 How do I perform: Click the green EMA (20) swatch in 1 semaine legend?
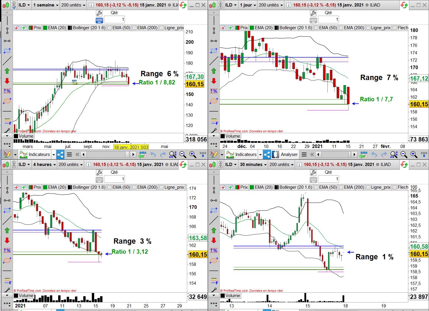[x=45, y=28]
